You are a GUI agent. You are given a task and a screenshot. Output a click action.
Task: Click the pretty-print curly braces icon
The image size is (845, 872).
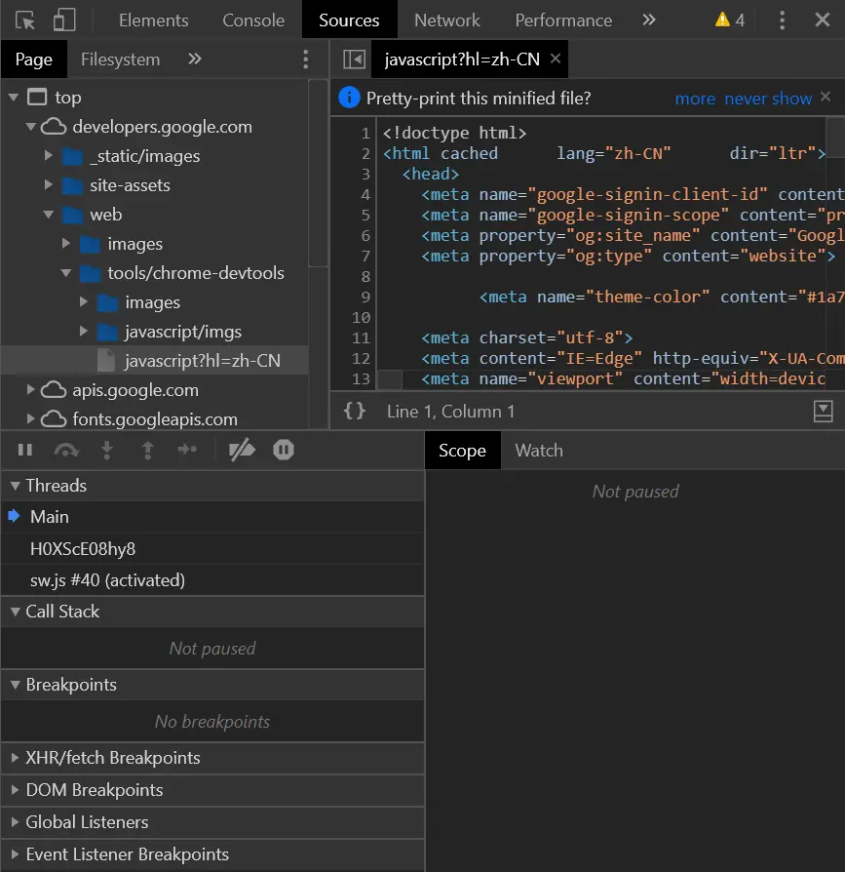point(355,412)
